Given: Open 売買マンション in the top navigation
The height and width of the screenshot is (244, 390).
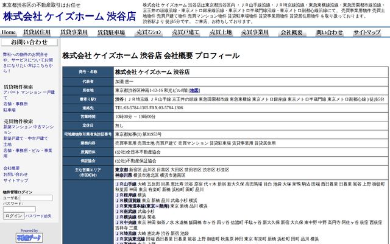Looking at the screenshot, I should 149,32.
